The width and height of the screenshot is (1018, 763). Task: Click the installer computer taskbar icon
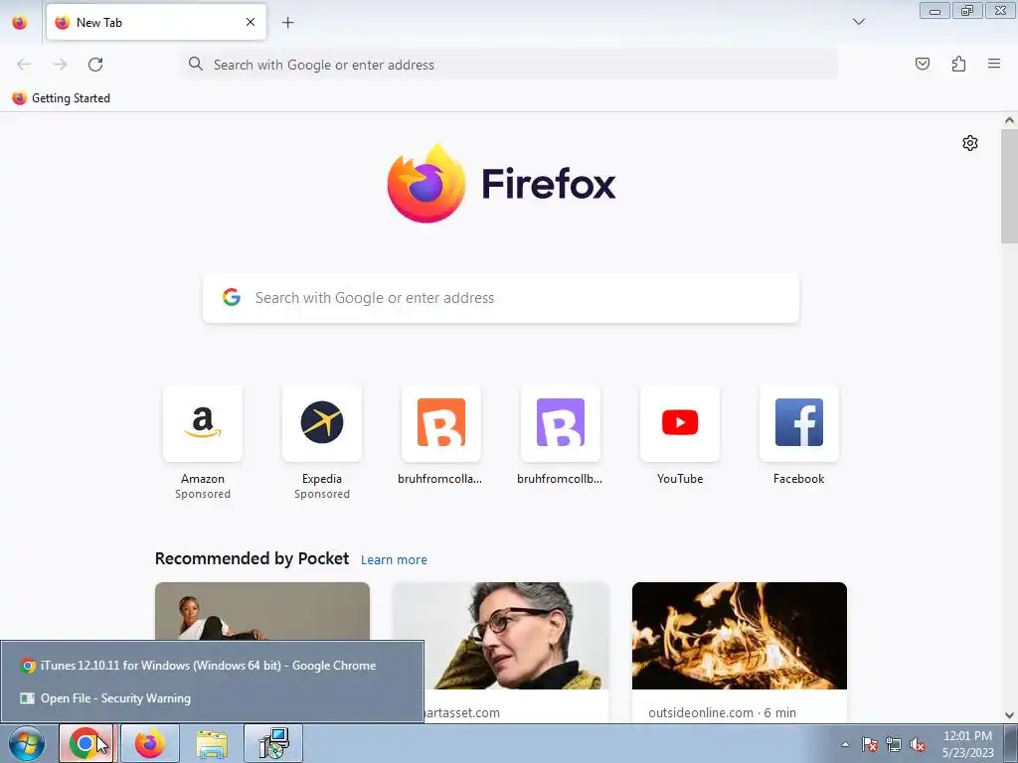click(x=273, y=743)
